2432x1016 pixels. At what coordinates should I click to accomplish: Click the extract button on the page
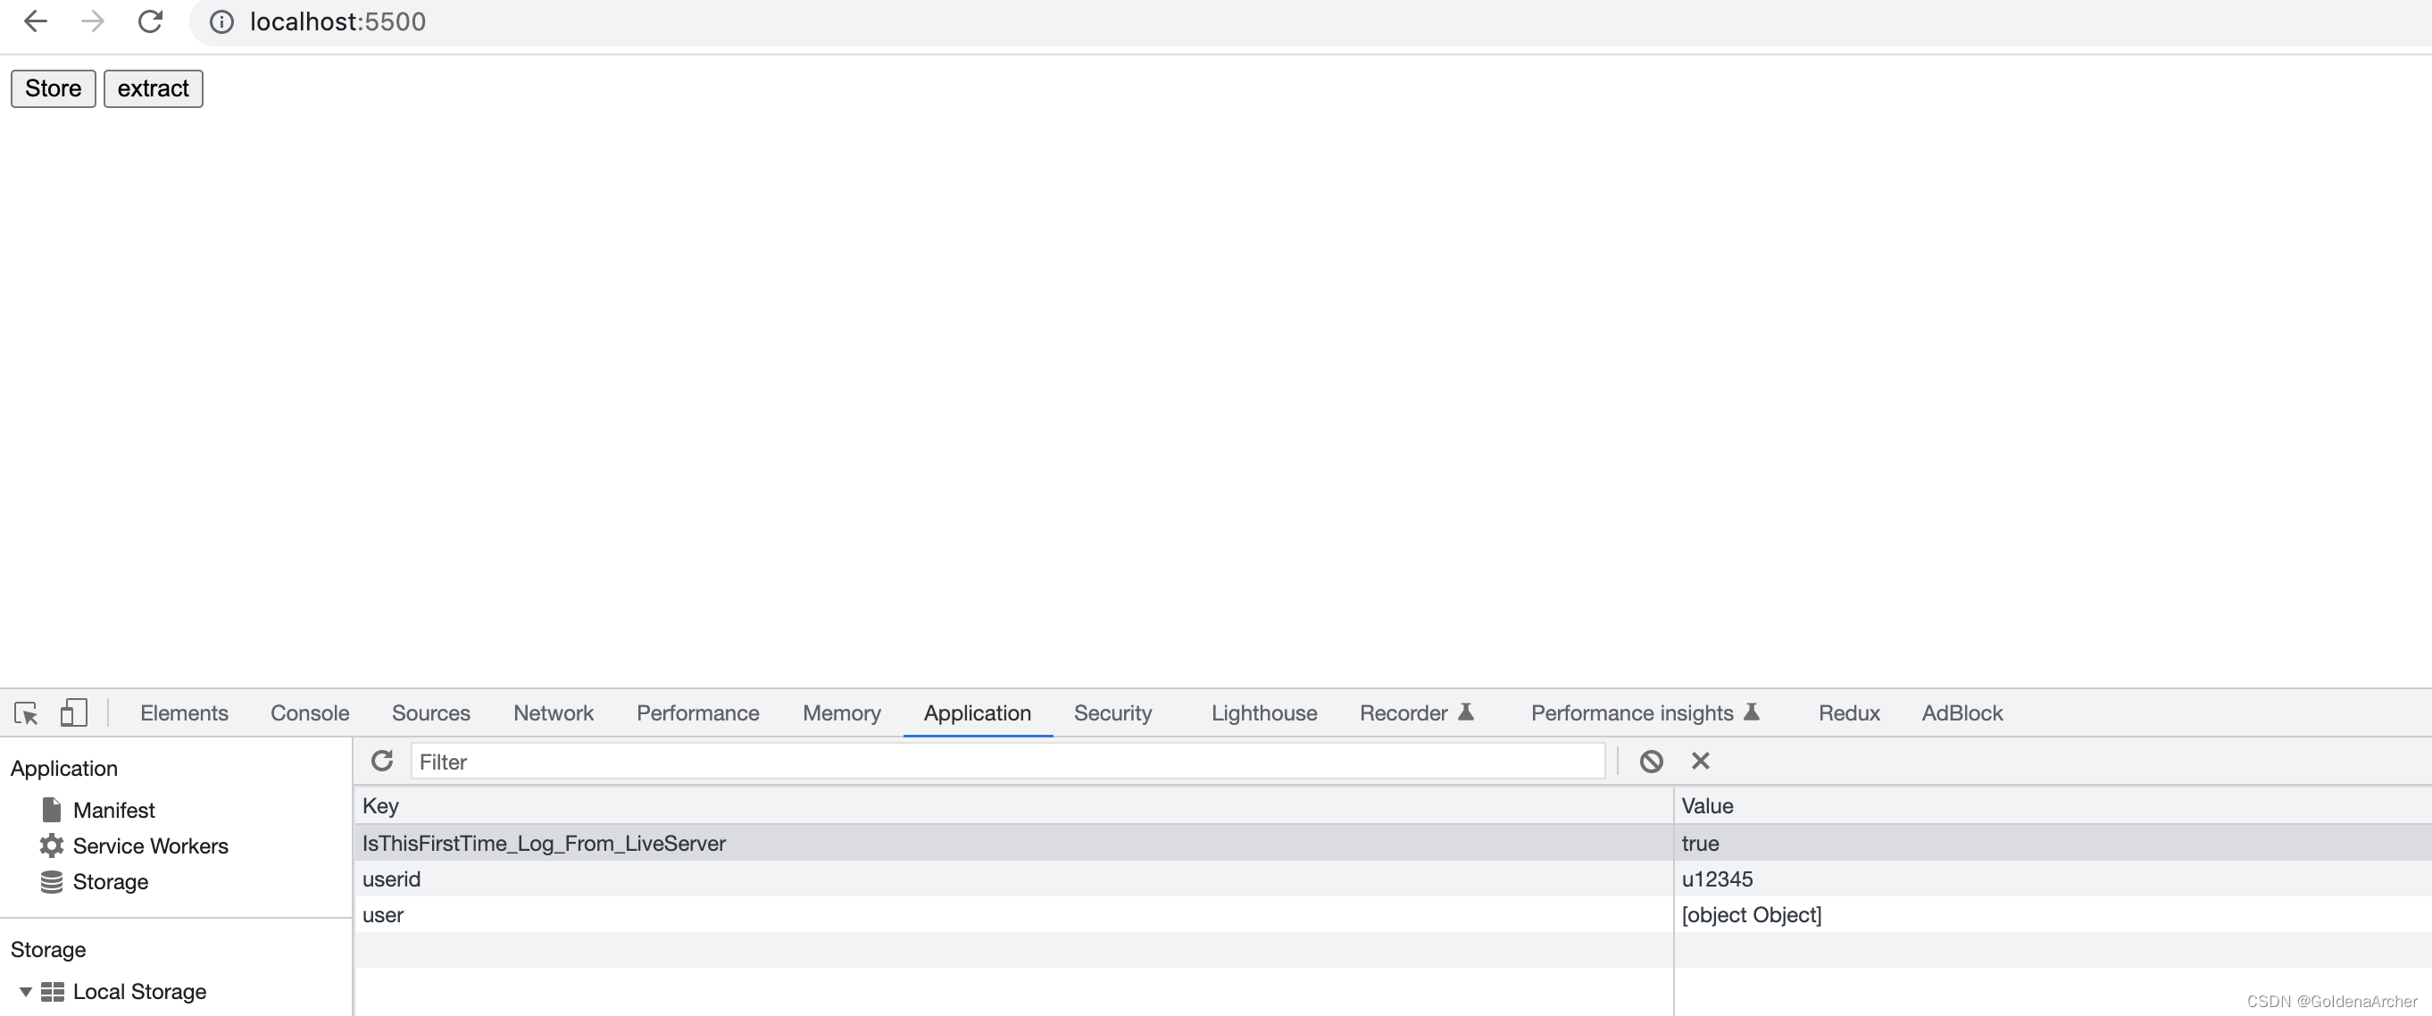(152, 88)
